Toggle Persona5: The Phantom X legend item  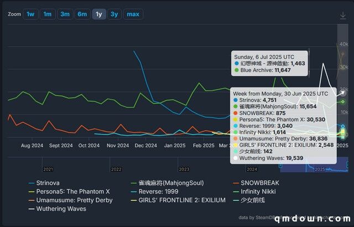(x=69, y=192)
